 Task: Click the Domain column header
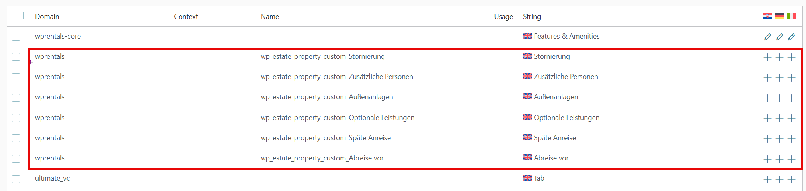[47, 16]
